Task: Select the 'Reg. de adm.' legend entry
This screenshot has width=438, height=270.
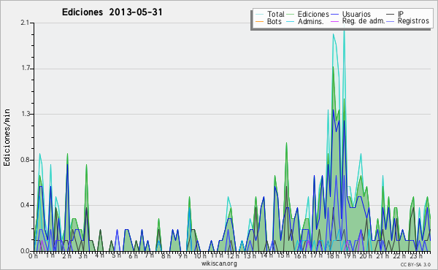Action: point(364,21)
